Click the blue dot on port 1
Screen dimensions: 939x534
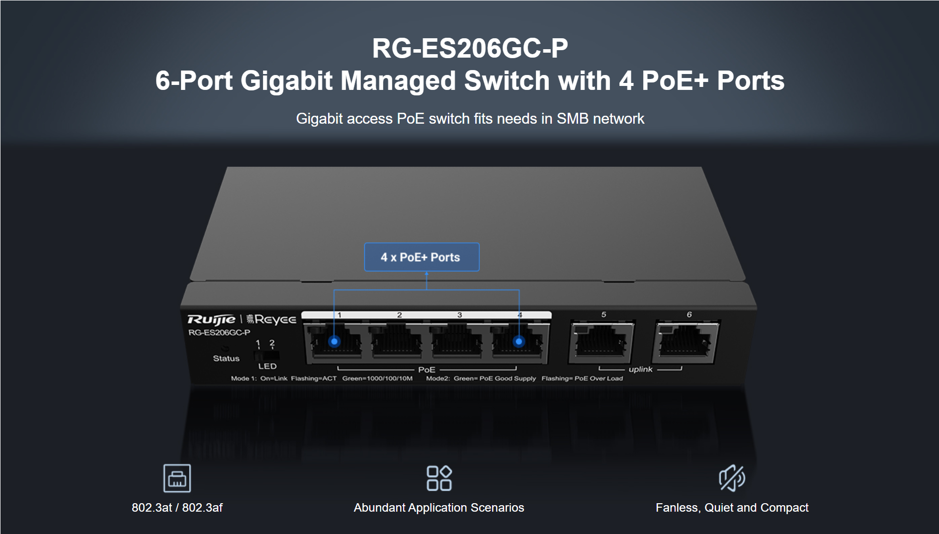click(x=335, y=342)
